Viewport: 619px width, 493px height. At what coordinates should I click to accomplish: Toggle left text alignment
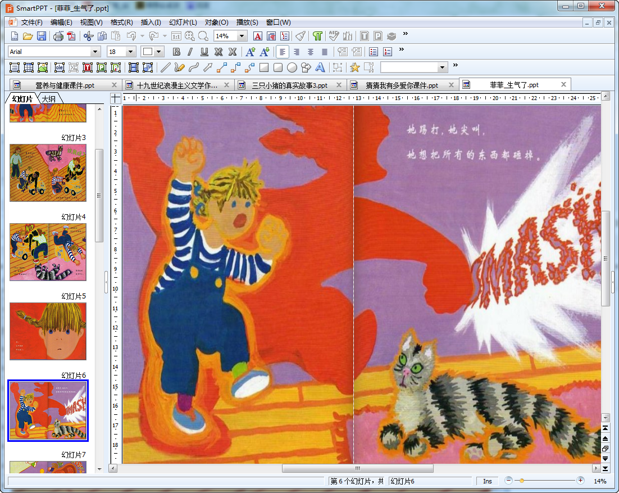[x=283, y=52]
